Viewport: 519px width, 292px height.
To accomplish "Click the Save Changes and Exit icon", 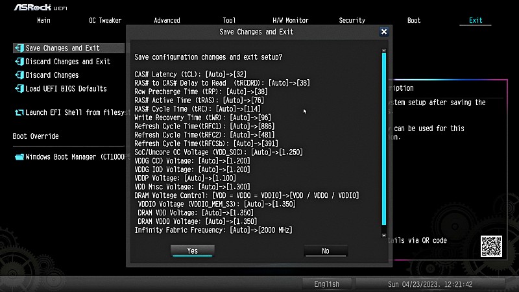I will (19, 48).
